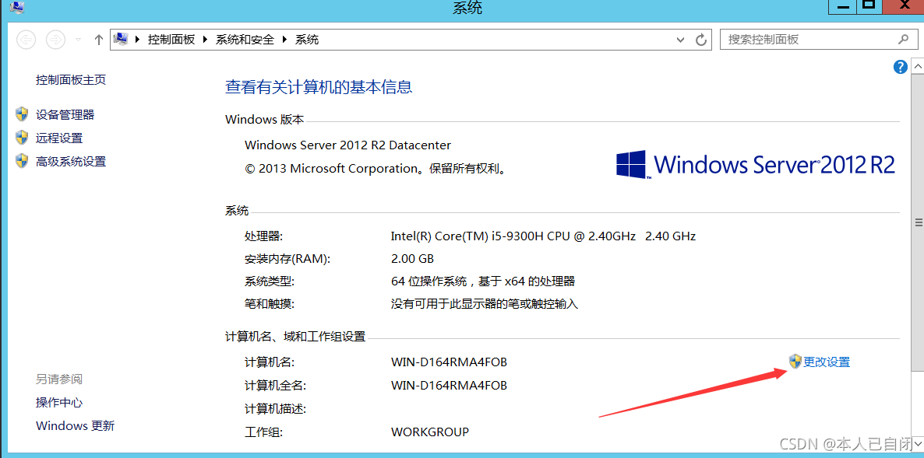Refresh the address bar view
This screenshot has height=458, width=924.
(x=701, y=40)
